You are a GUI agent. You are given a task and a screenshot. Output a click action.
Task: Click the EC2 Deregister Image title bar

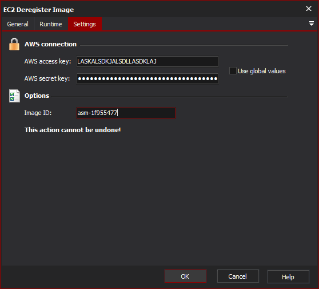pyautogui.click(x=153, y=9)
